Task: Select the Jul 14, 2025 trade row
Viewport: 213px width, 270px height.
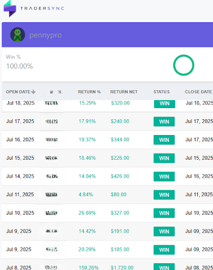Action: pos(107,176)
